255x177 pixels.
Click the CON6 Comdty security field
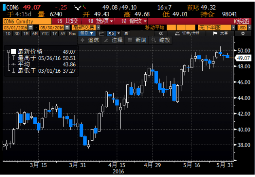click(x=22, y=21)
